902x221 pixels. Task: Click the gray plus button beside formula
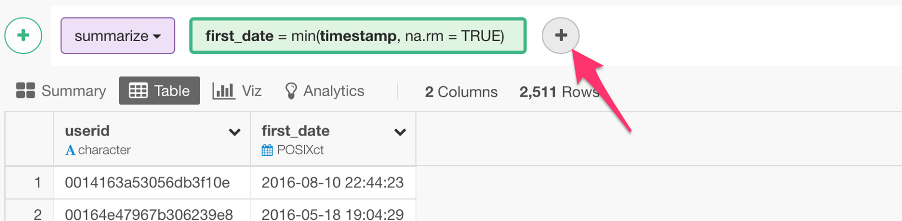coord(560,35)
